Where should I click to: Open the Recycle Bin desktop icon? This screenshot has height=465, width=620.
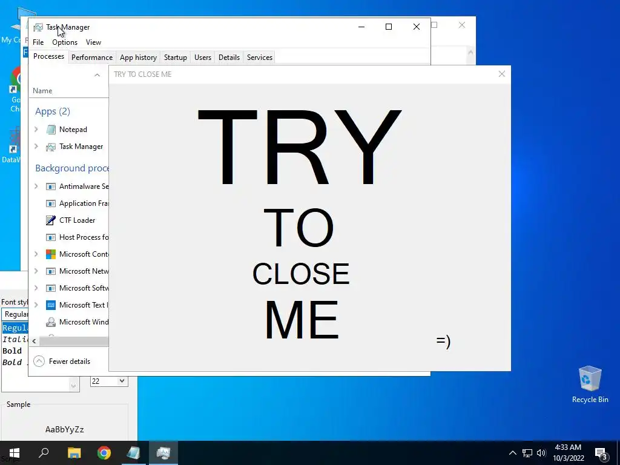tap(590, 384)
